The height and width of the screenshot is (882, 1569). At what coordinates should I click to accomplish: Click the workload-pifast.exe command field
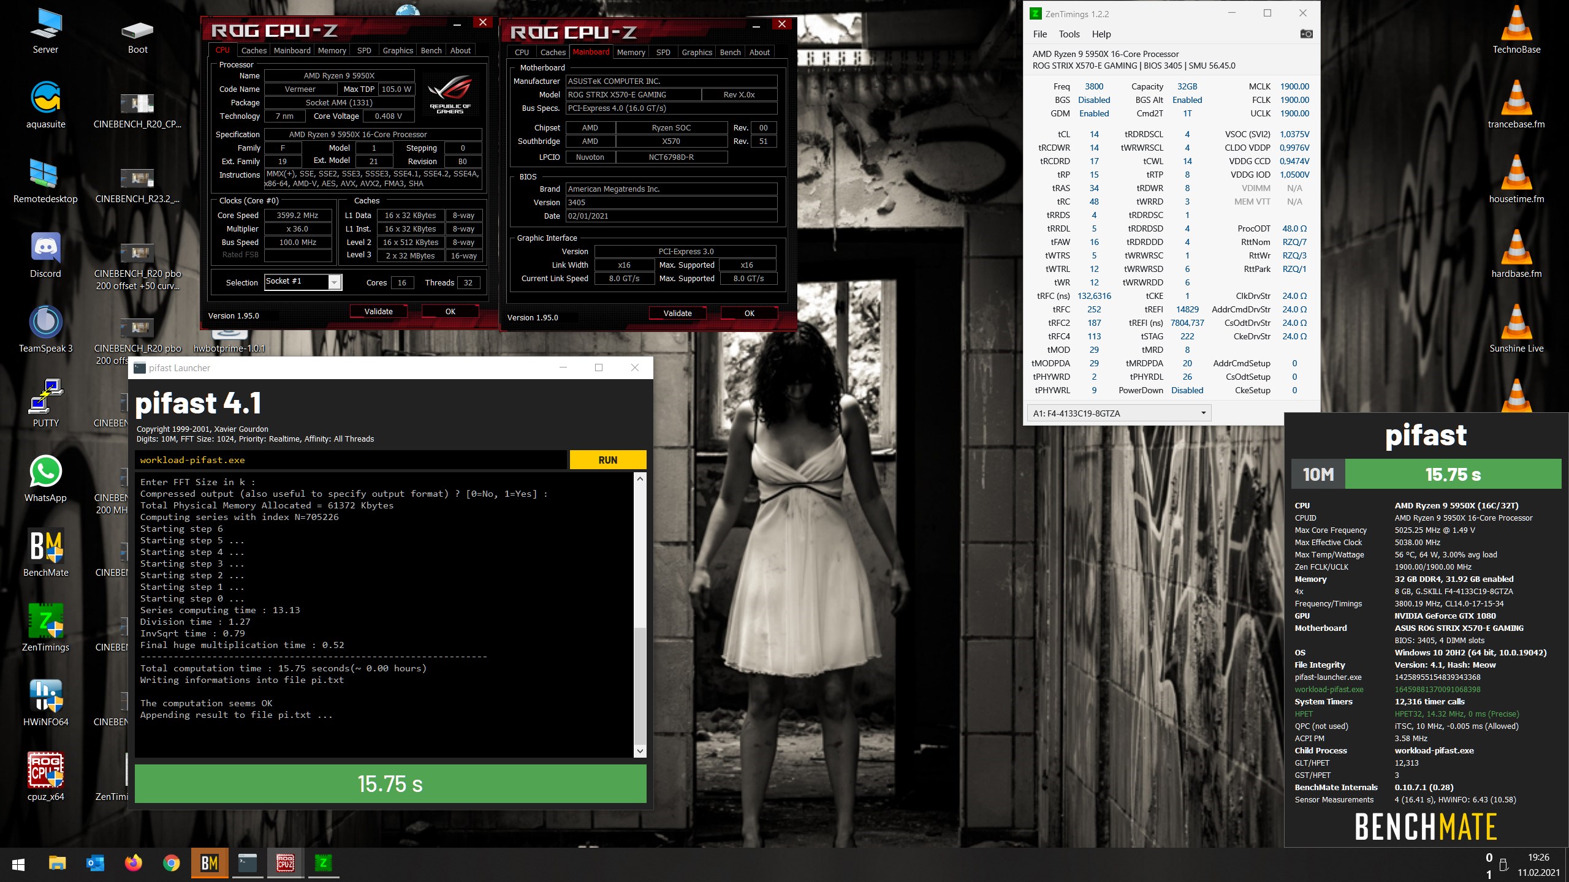[x=351, y=460]
